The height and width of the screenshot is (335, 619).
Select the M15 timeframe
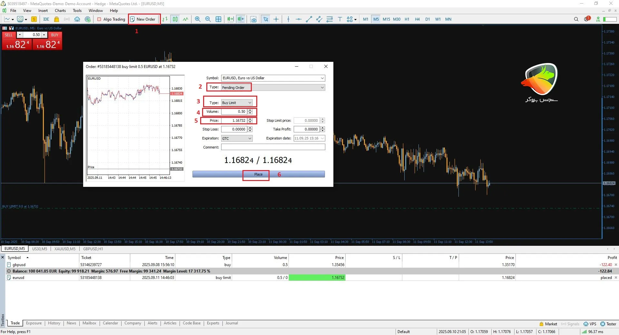tap(386, 19)
